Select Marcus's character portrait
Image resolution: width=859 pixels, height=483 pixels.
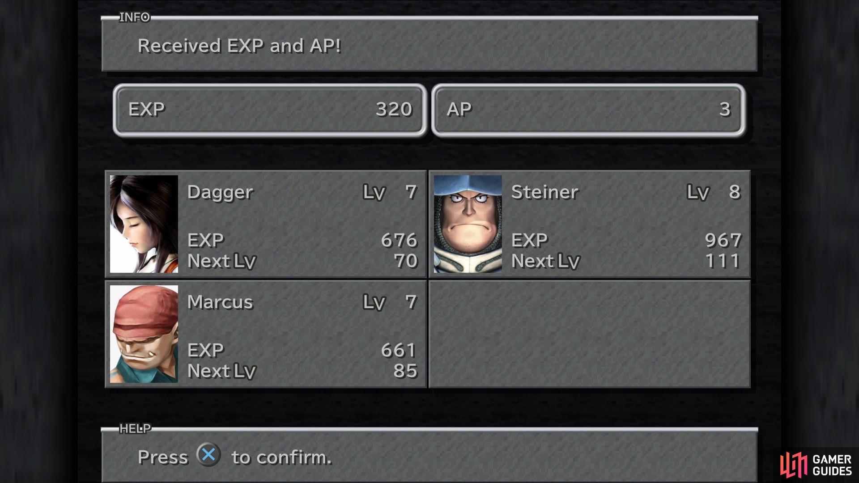click(x=144, y=334)
